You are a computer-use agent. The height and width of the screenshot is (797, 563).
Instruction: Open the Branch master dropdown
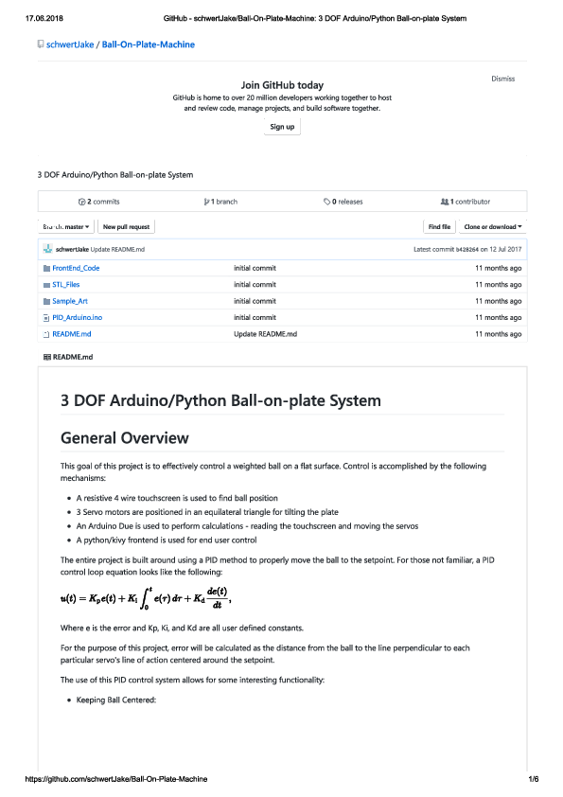[66, 226]
